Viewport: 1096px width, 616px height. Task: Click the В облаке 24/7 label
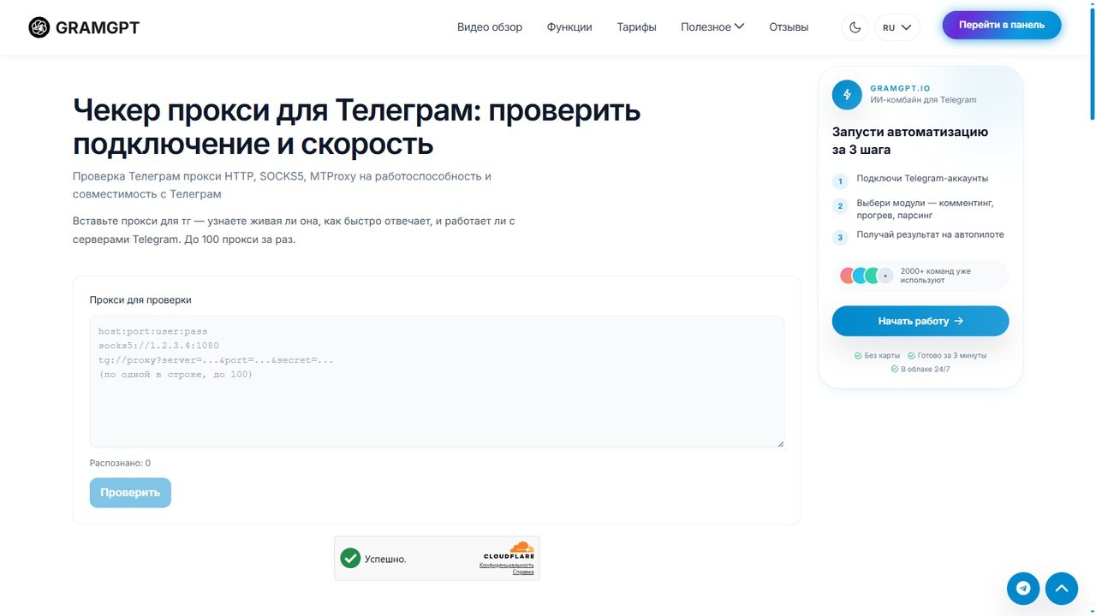(920, 370)
